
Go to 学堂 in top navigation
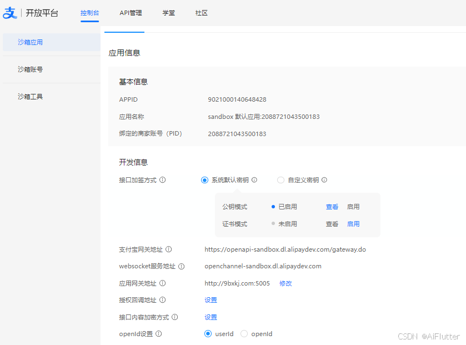[169, 13]
